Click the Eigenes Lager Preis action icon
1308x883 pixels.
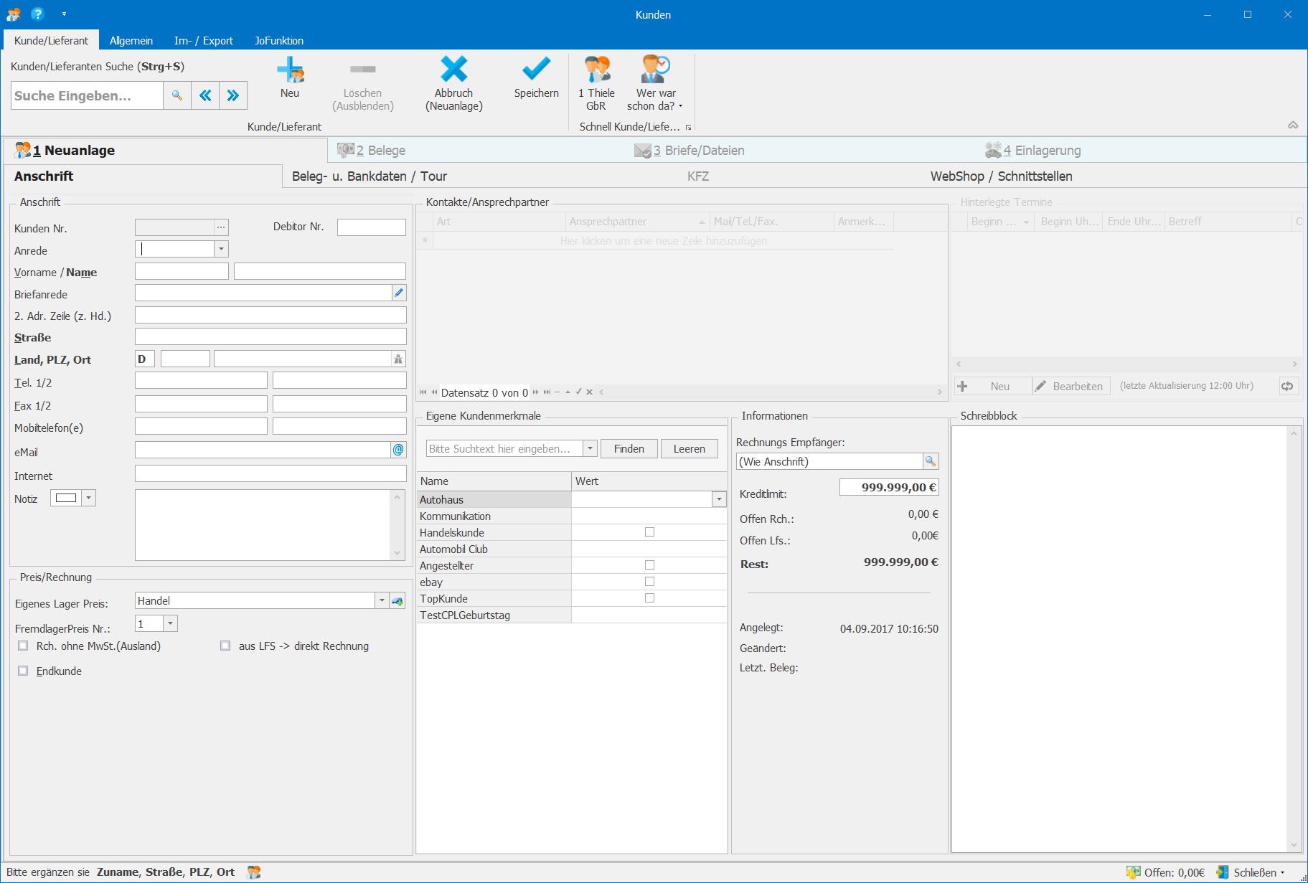pos(397,601)
